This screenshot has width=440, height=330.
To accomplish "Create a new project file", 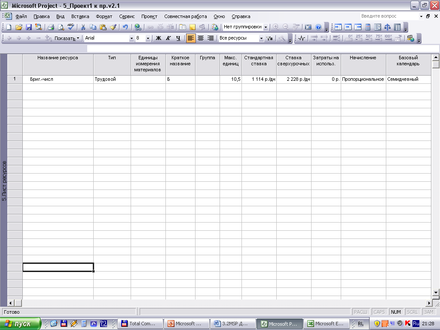I will (9, 27).
